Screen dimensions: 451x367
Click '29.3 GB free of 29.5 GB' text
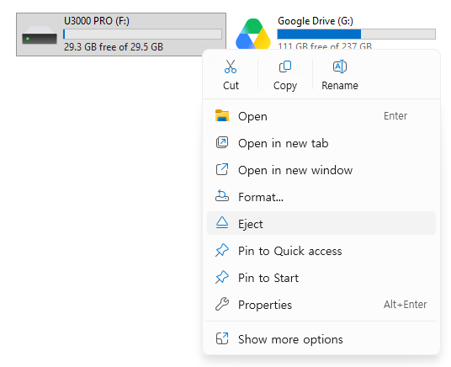(114, 46)
